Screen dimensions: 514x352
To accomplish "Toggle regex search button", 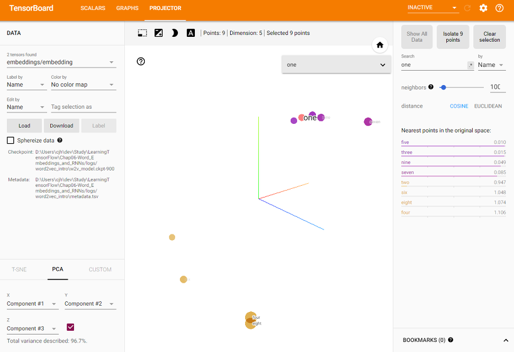I will tap(470, 65).
